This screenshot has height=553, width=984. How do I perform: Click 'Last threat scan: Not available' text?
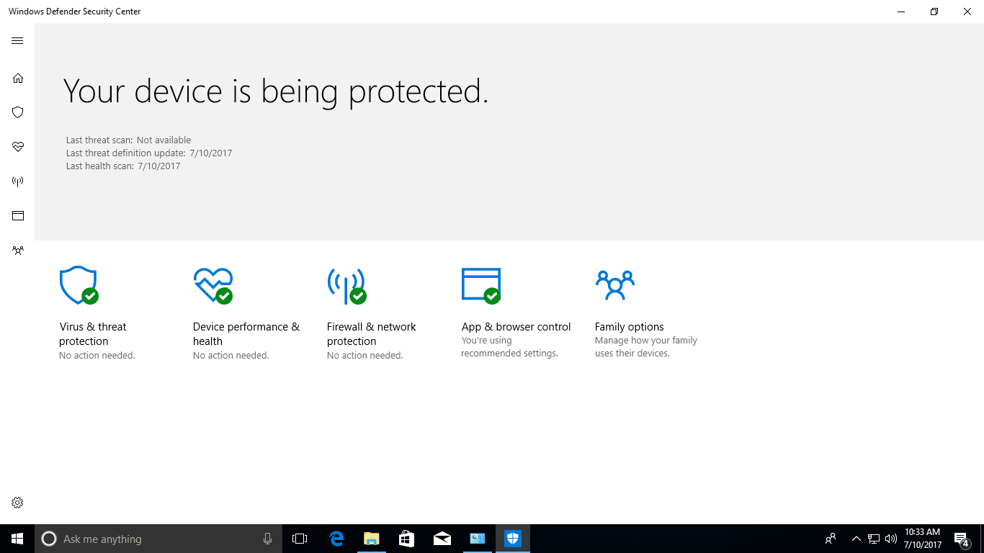128,140
